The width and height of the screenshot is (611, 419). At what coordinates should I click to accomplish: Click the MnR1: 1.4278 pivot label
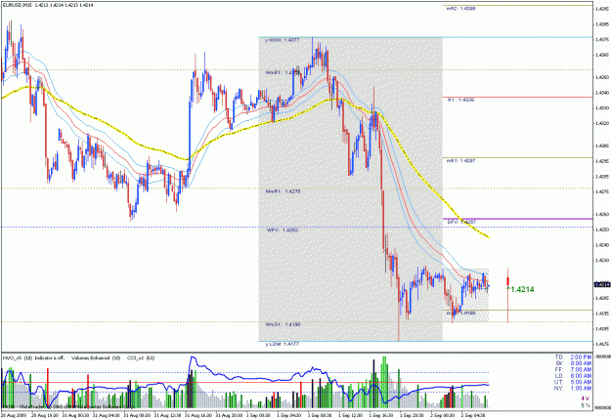click(x=283, y=191)
